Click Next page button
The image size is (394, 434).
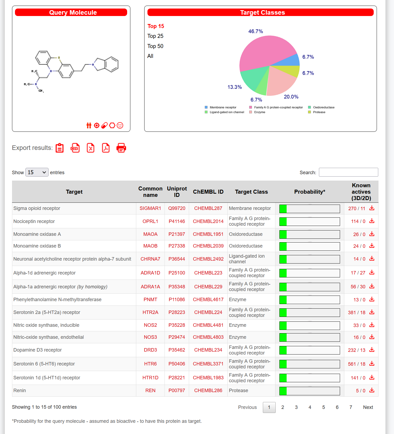368,407
